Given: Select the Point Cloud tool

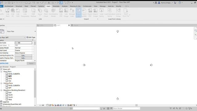Looking at the screenshot, I should pyautogui.click(x=46, y=13).
